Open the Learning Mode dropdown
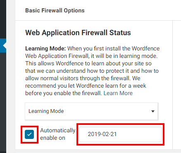This screenshot has height=153, width=181. (91, 111)
